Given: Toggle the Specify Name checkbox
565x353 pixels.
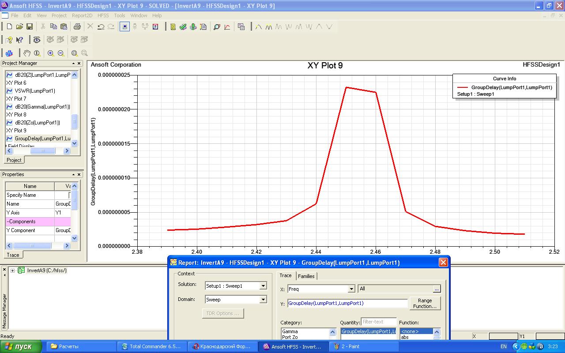Looking at the screenshot, I should pyautogui.click(x=70, y=195).
